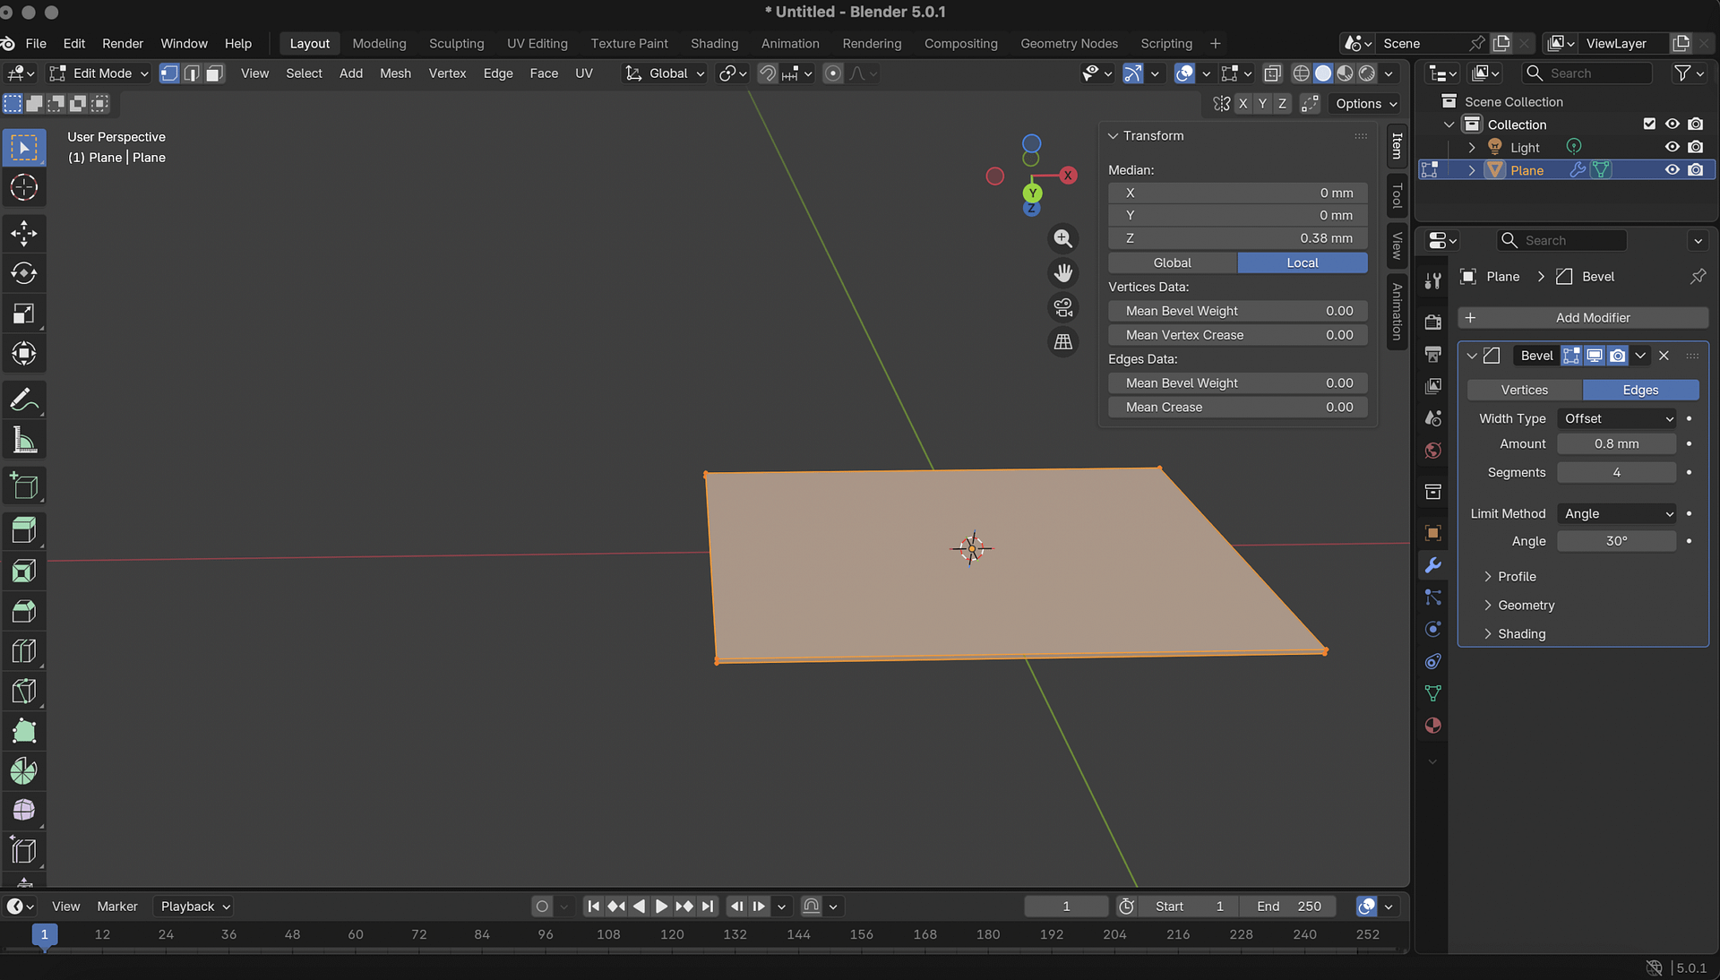Hide the Light object in outliner
This screenshot has height=980, width=1720.
tap(1672, 147)
